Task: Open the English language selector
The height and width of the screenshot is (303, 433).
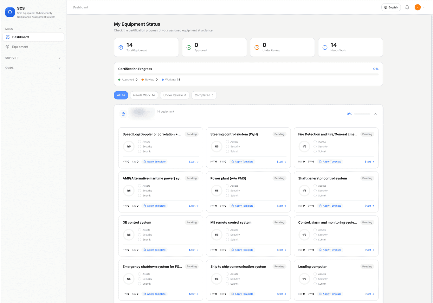Action: (391, 7)
